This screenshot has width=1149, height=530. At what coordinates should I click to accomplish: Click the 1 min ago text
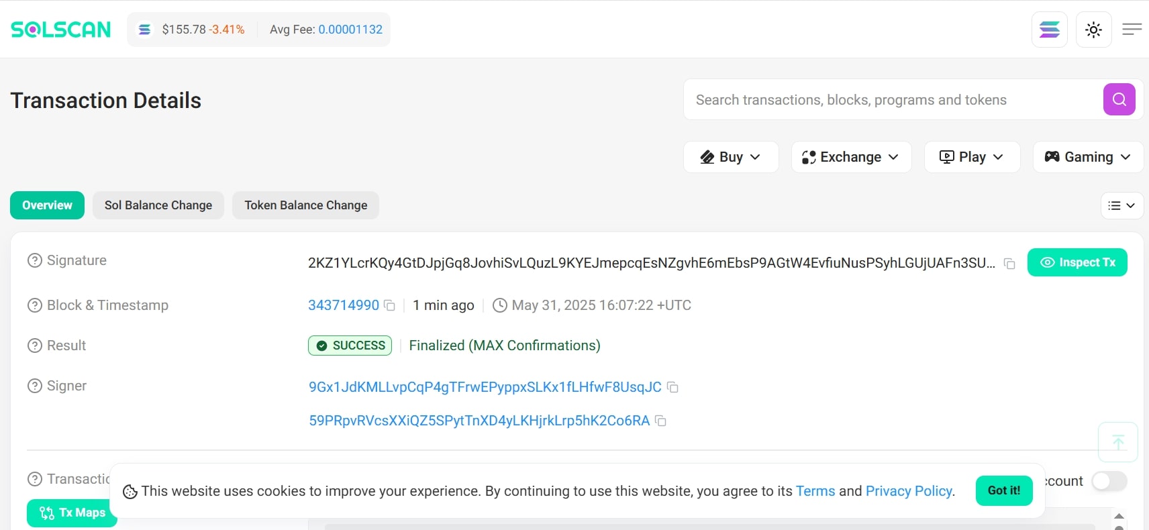(x=444, y=305)
